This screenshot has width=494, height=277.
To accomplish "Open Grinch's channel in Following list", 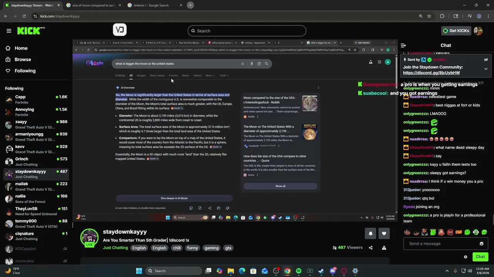I will coord(36,162).
